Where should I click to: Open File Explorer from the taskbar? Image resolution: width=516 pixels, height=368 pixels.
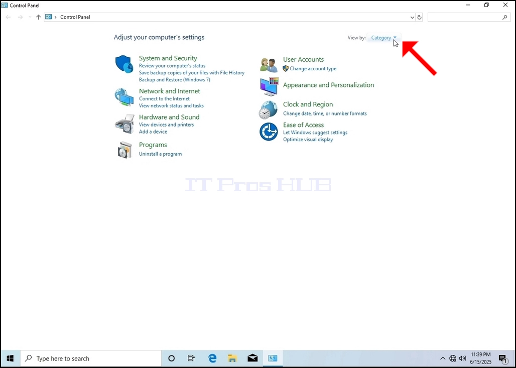click(x=232, y=358)
